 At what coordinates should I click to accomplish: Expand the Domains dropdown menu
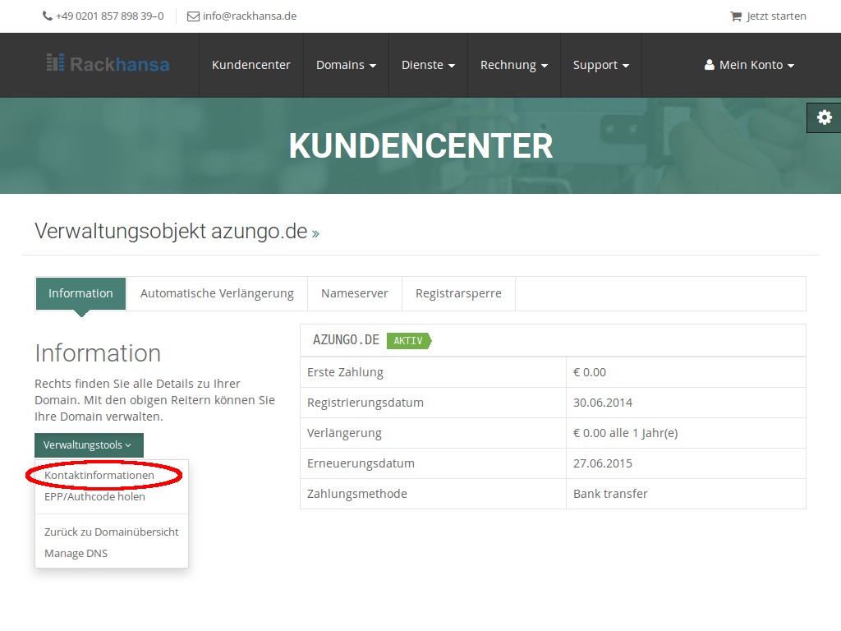pos(346,65)
